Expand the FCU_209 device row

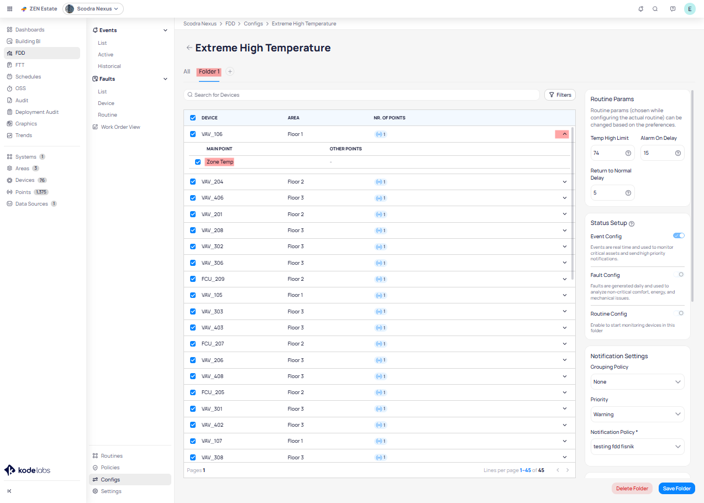[564, 279]
